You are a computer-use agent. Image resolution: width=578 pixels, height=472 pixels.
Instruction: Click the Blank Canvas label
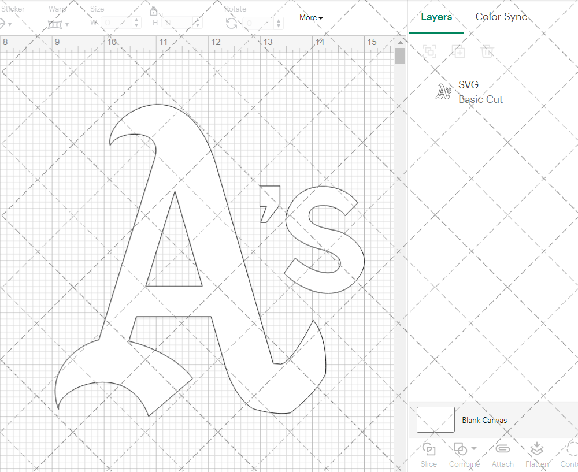tap(484, 420)
